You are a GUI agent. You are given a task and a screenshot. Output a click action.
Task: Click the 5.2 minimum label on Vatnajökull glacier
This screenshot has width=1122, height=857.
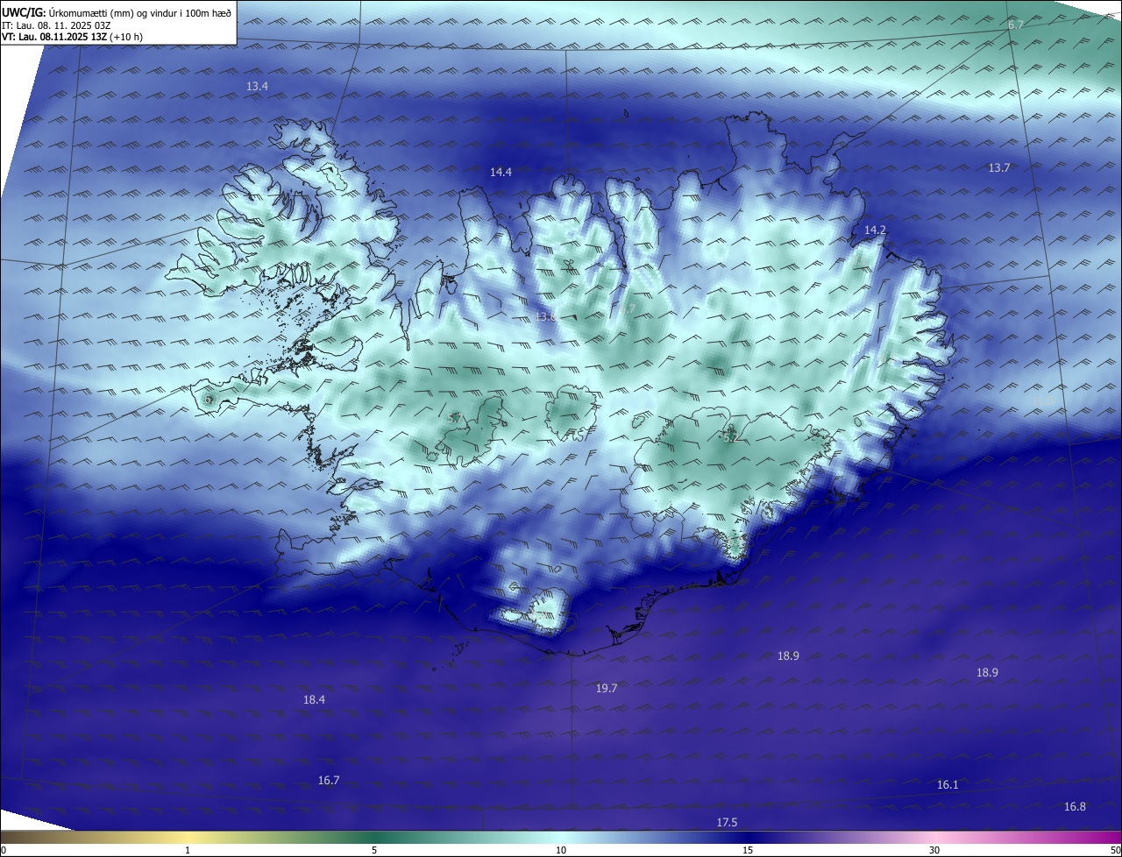(729, 436)
